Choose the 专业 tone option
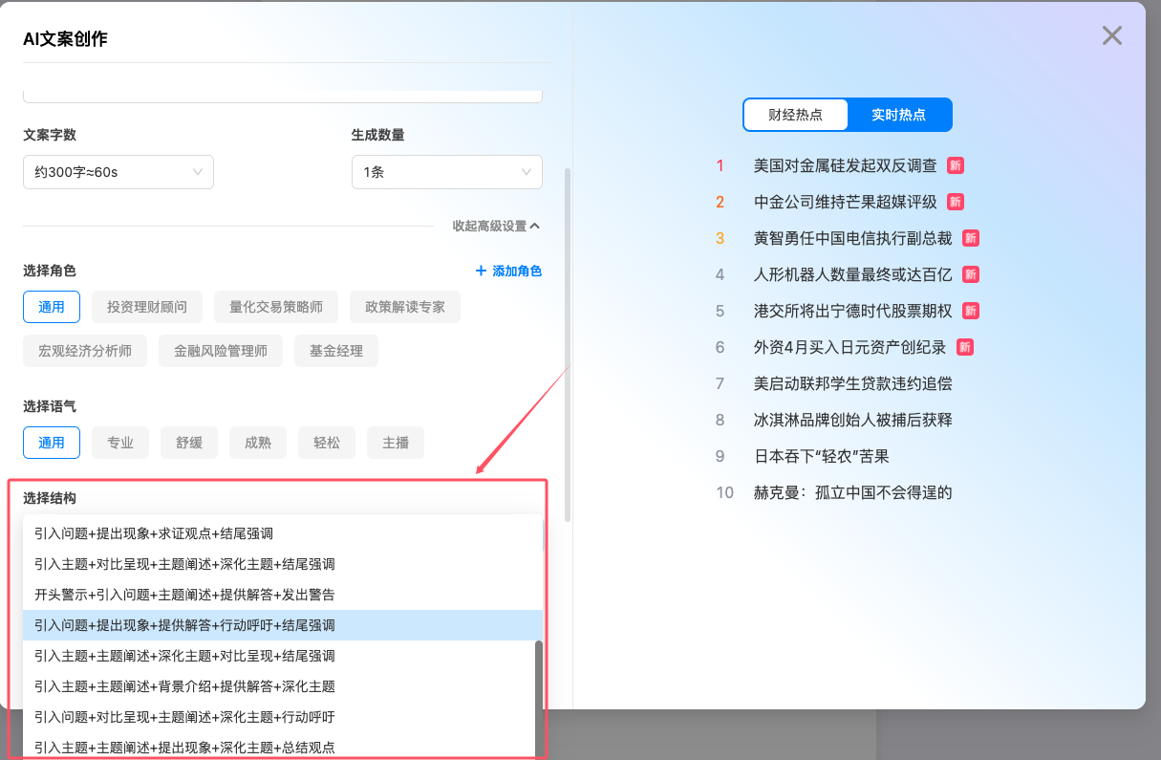This screenshot has height=760, width=1161. coord(120,443)
